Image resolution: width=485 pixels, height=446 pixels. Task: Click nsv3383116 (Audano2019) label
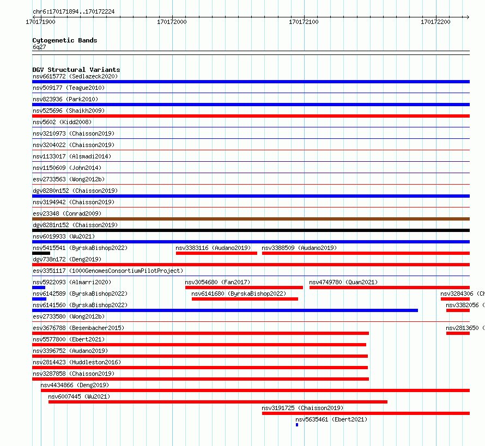[x=213, y=248]
